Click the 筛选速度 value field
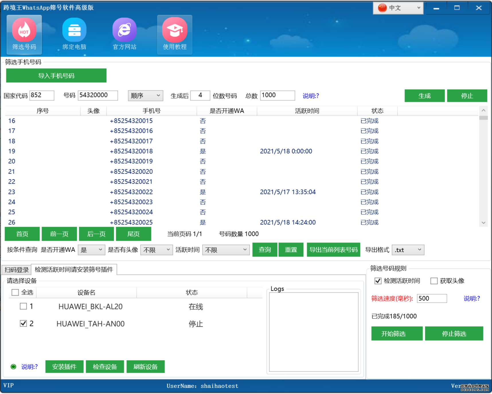Screen dimensions: 492x394 point(432,298)
